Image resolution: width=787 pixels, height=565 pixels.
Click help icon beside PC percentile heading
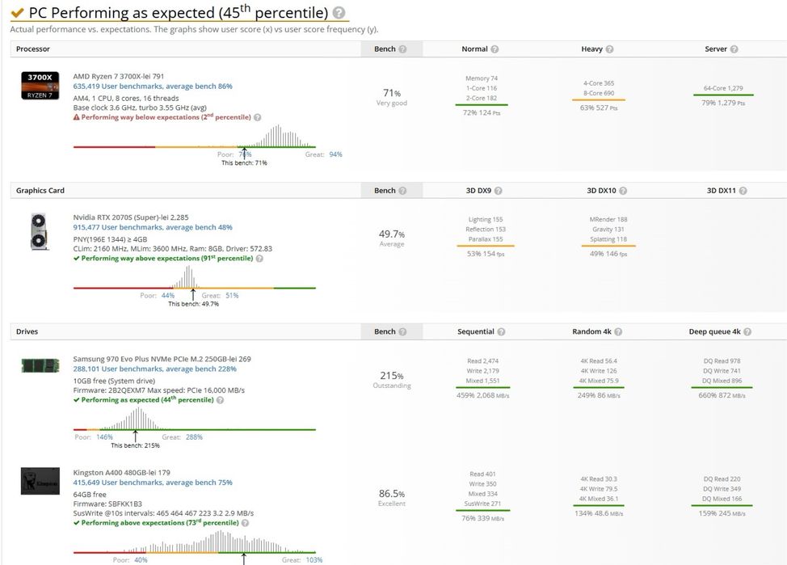[x=339, y=13]
